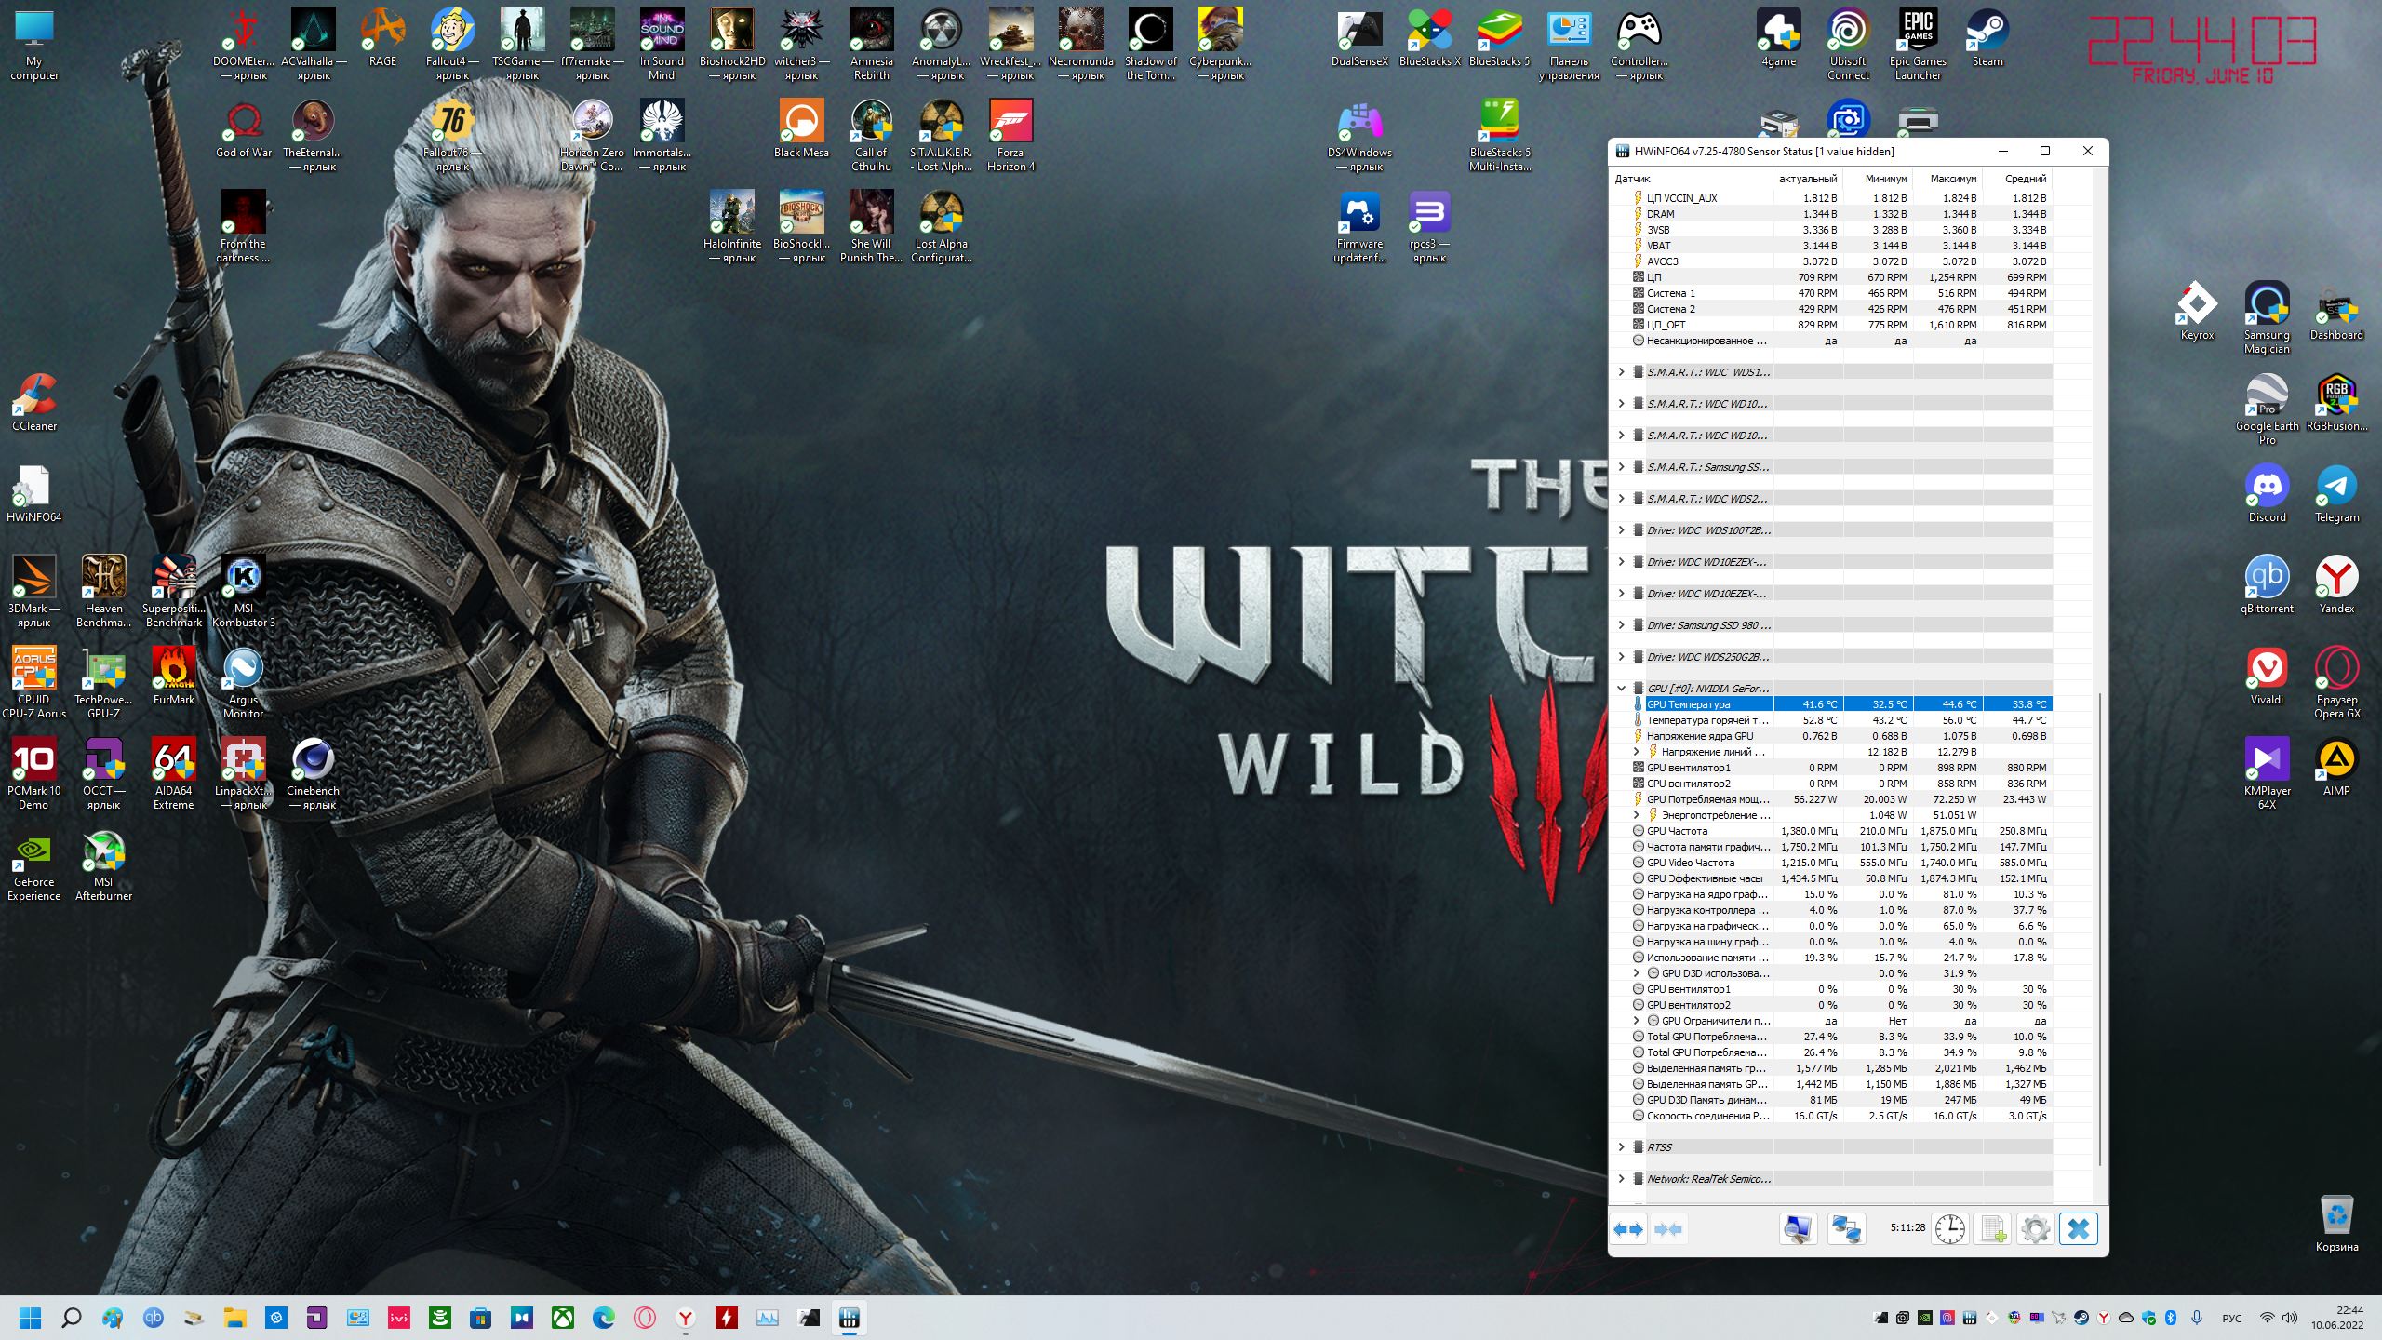This screenshot has width=2382, height=1340.
Task: Open the Windows Start button on taskbar
Action: [30, 1318]
